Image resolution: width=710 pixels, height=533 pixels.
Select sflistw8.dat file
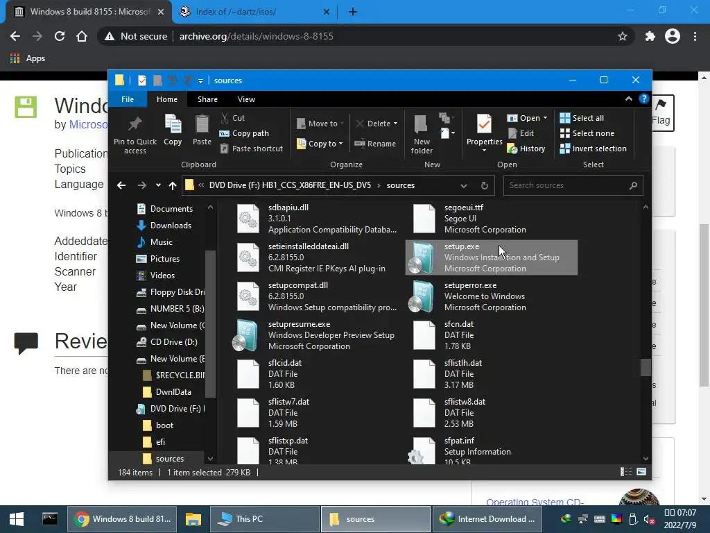[x=492, y=413]
